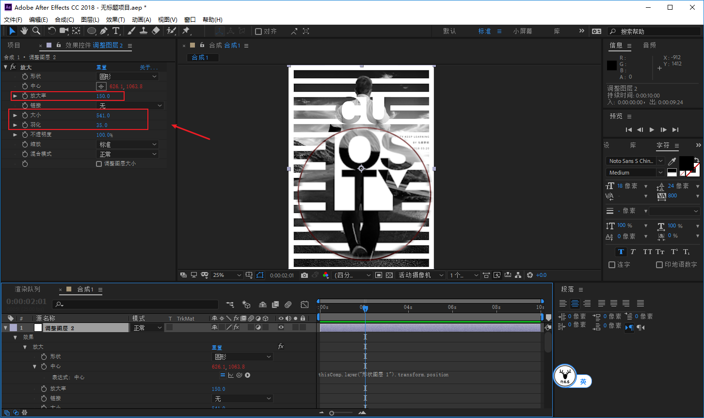This screenshot has height=418, width=704.
Task: Click the timeline zoom slider handle
Action: pos(332,413)
